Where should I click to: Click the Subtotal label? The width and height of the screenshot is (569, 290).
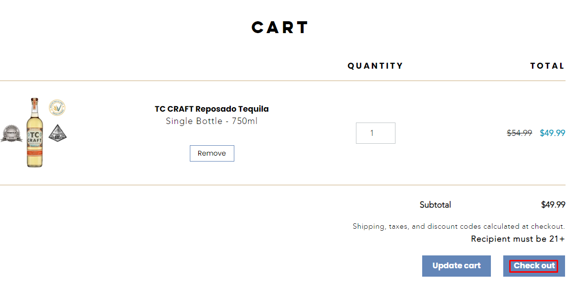click(435, 205)
